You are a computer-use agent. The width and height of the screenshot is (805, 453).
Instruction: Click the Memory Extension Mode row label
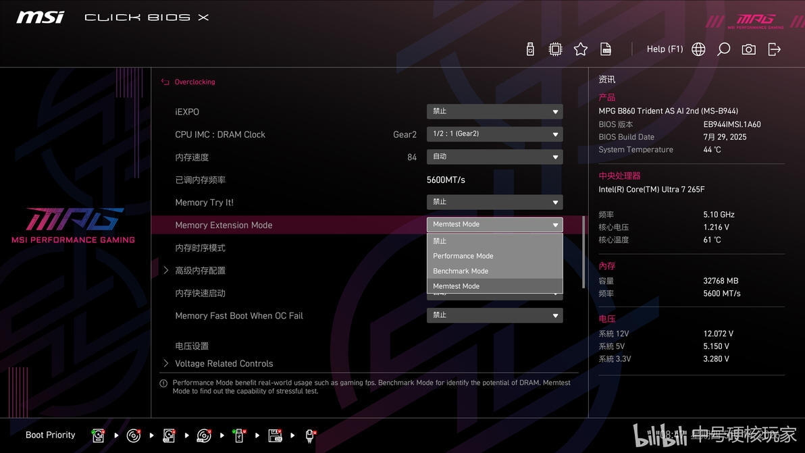point(224,225)
